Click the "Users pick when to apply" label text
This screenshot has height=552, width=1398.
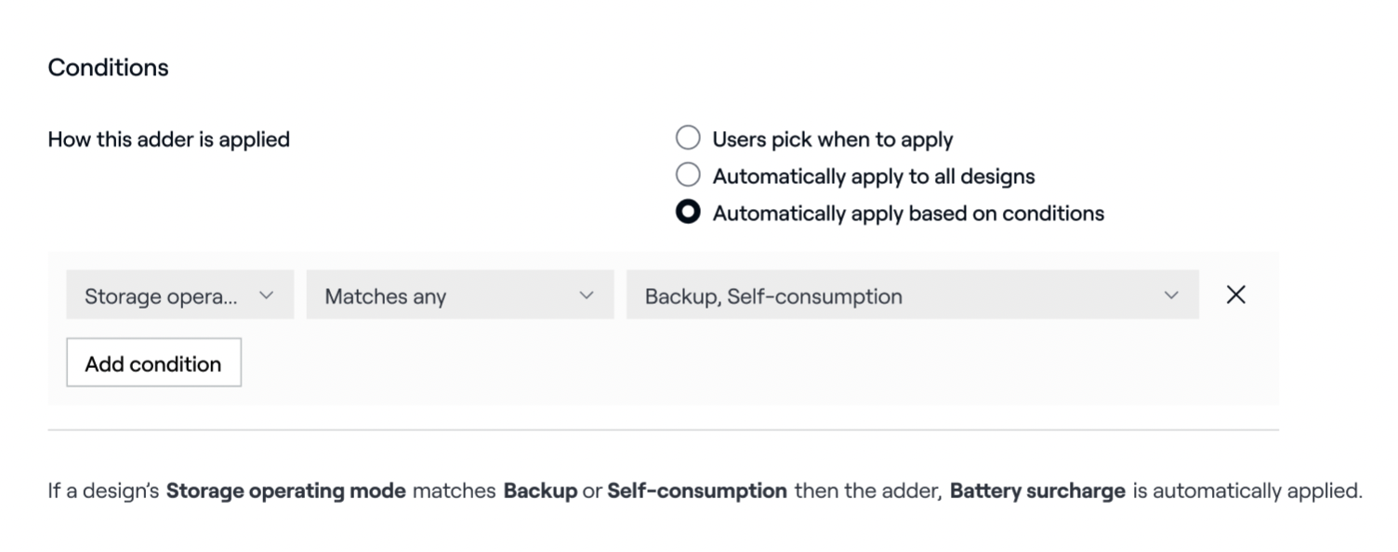click(x=832, y=139)
